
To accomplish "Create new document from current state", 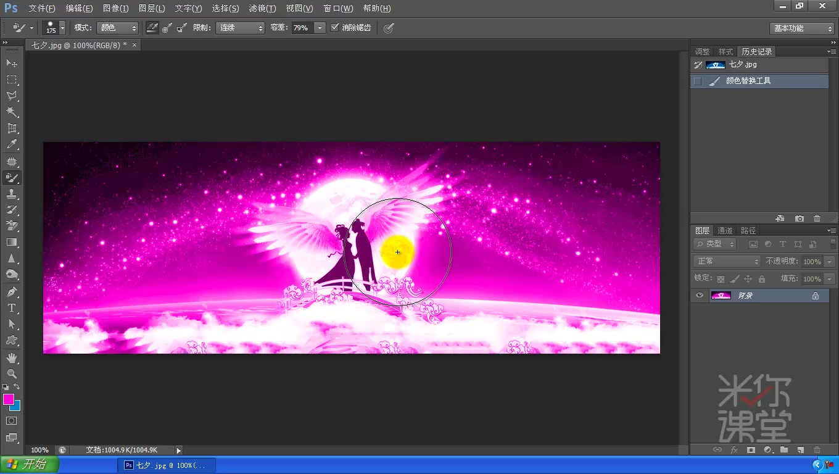I will pos(780,218).
